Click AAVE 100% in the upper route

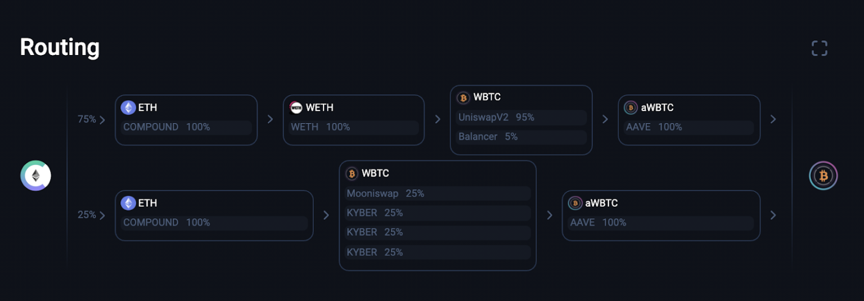coord(689,127)
